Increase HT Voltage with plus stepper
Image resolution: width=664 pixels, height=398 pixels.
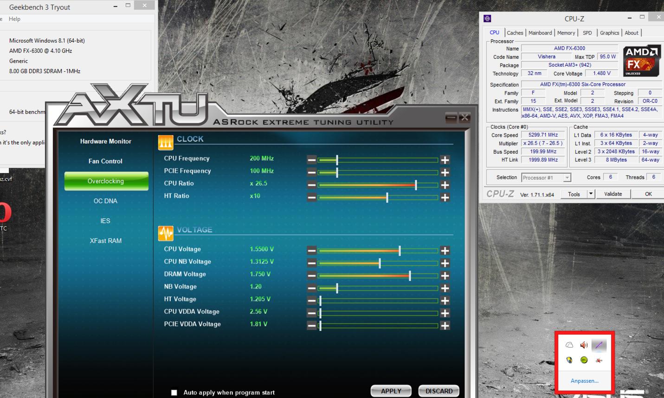pos(445,301)
